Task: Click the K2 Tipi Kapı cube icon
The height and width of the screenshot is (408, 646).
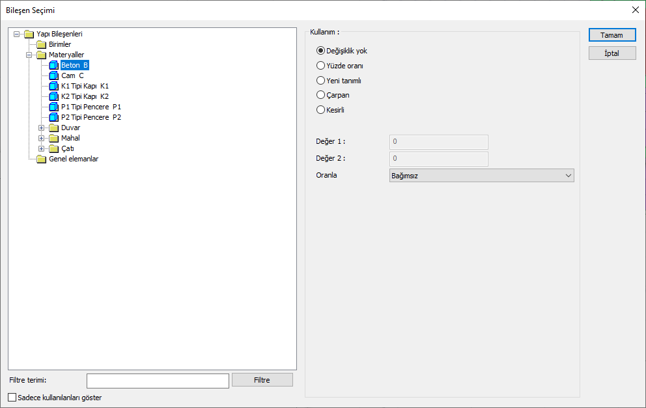Action: 53,96
